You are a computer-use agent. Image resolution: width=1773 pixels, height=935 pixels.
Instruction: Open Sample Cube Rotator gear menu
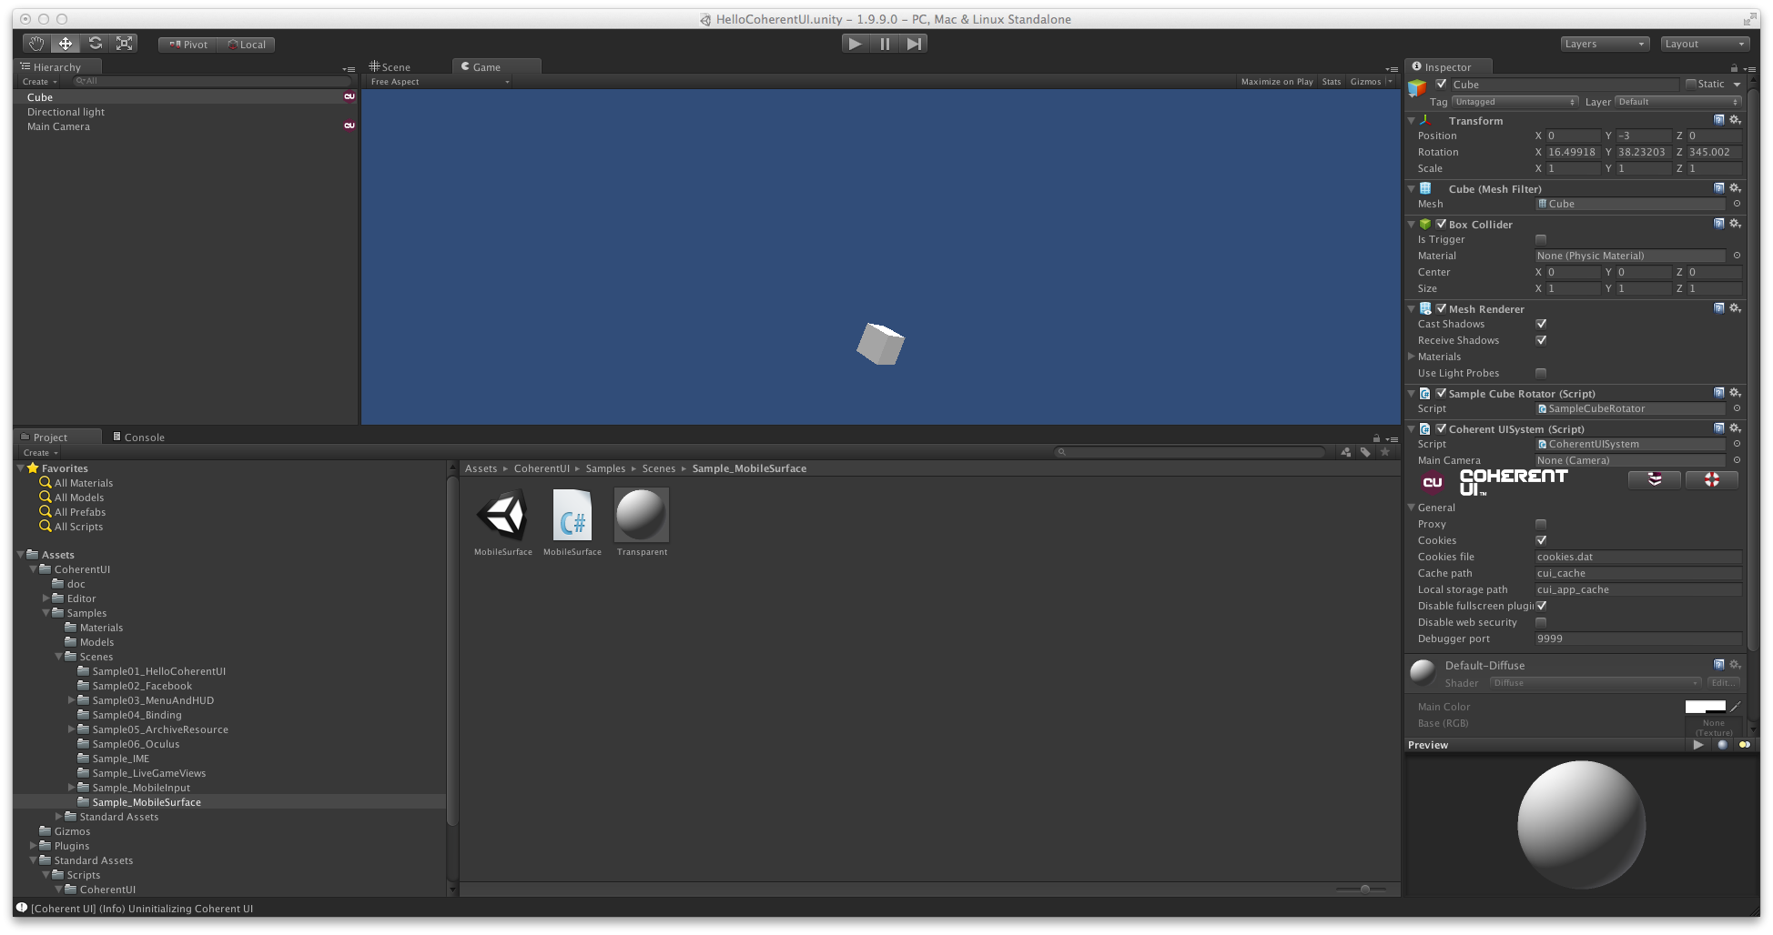point(1735,393)
